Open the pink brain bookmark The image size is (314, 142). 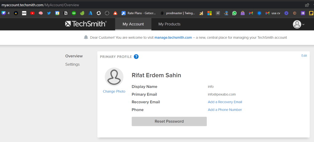pyautogui.click(x=41, y=13)
